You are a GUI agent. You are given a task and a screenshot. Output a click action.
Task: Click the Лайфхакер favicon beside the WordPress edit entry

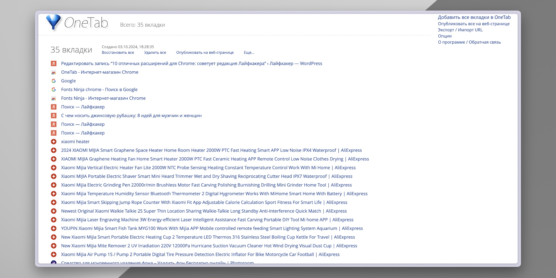pos(54,64)
